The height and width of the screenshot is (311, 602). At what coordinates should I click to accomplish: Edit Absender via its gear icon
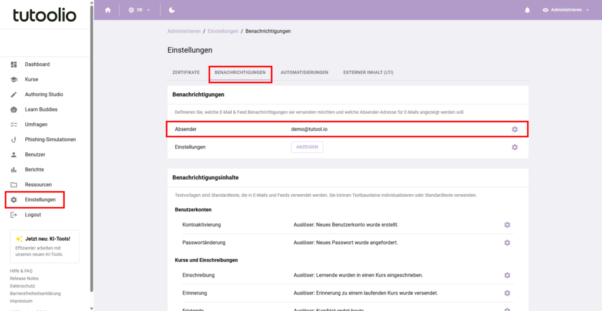pyautogui.click(x=515, y=130)
